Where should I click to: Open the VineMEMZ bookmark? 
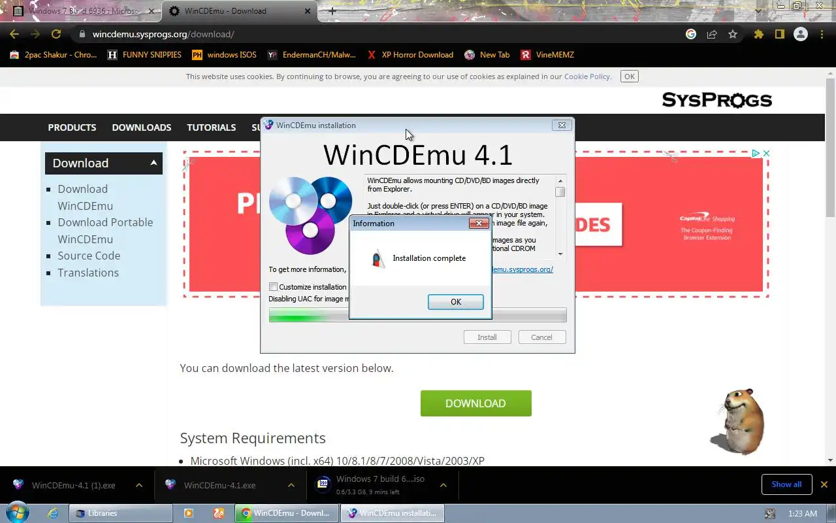click(547, 55)
